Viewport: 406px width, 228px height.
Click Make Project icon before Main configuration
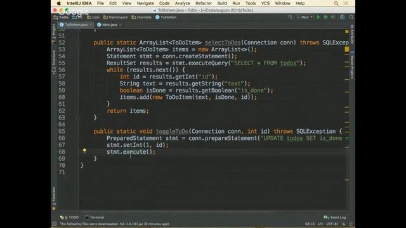290,17
